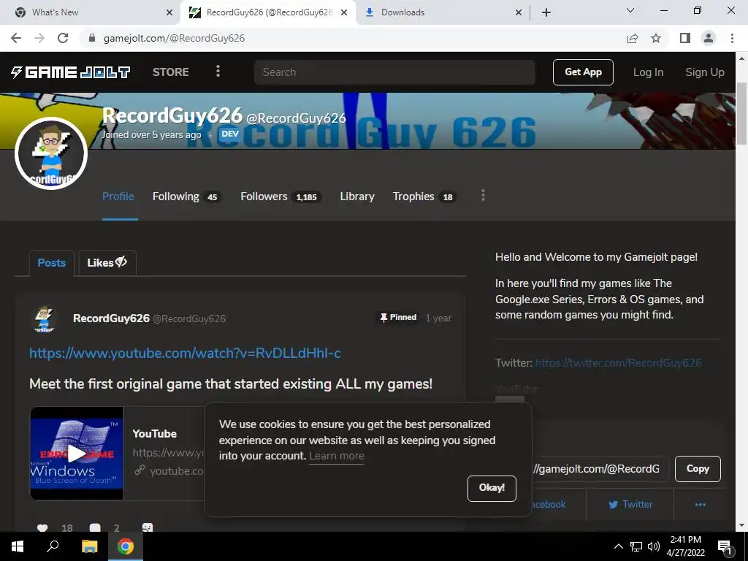
Task: Switch to the Likes feed tab
Action: tap(107, 263)
